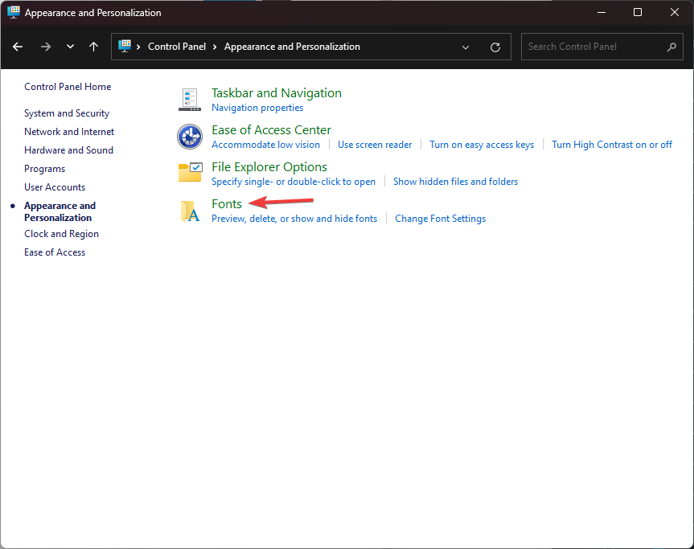Go forward with the forward arrow

46,47
